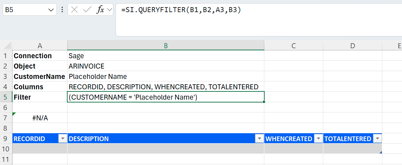This screenshot has width=402, height=165.
Task: Select the #N/A error cell
Action: [x=40, y=118]
